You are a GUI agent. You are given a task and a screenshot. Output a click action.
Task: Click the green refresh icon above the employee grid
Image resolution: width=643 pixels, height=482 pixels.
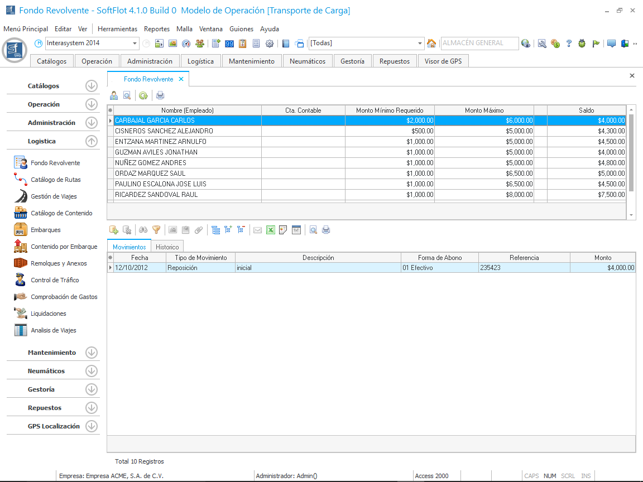pyautogui.click(x=143, y=95)
